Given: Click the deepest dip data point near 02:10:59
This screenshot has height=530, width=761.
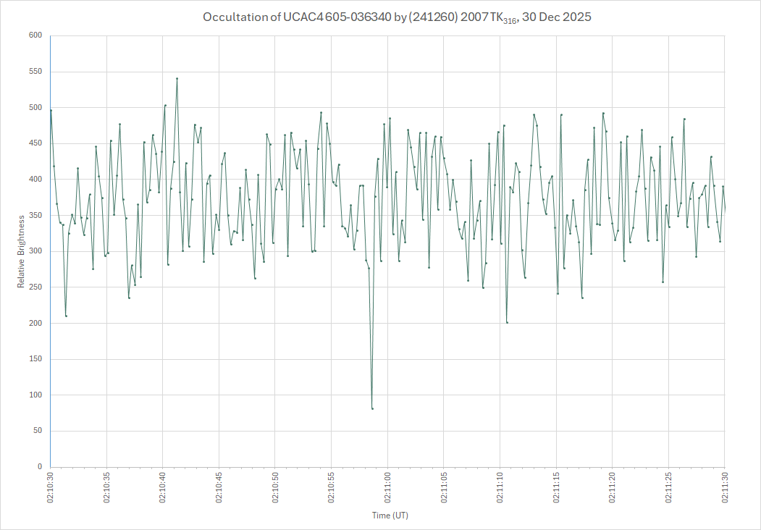Looking at the screenshot, I should (372, 408).
